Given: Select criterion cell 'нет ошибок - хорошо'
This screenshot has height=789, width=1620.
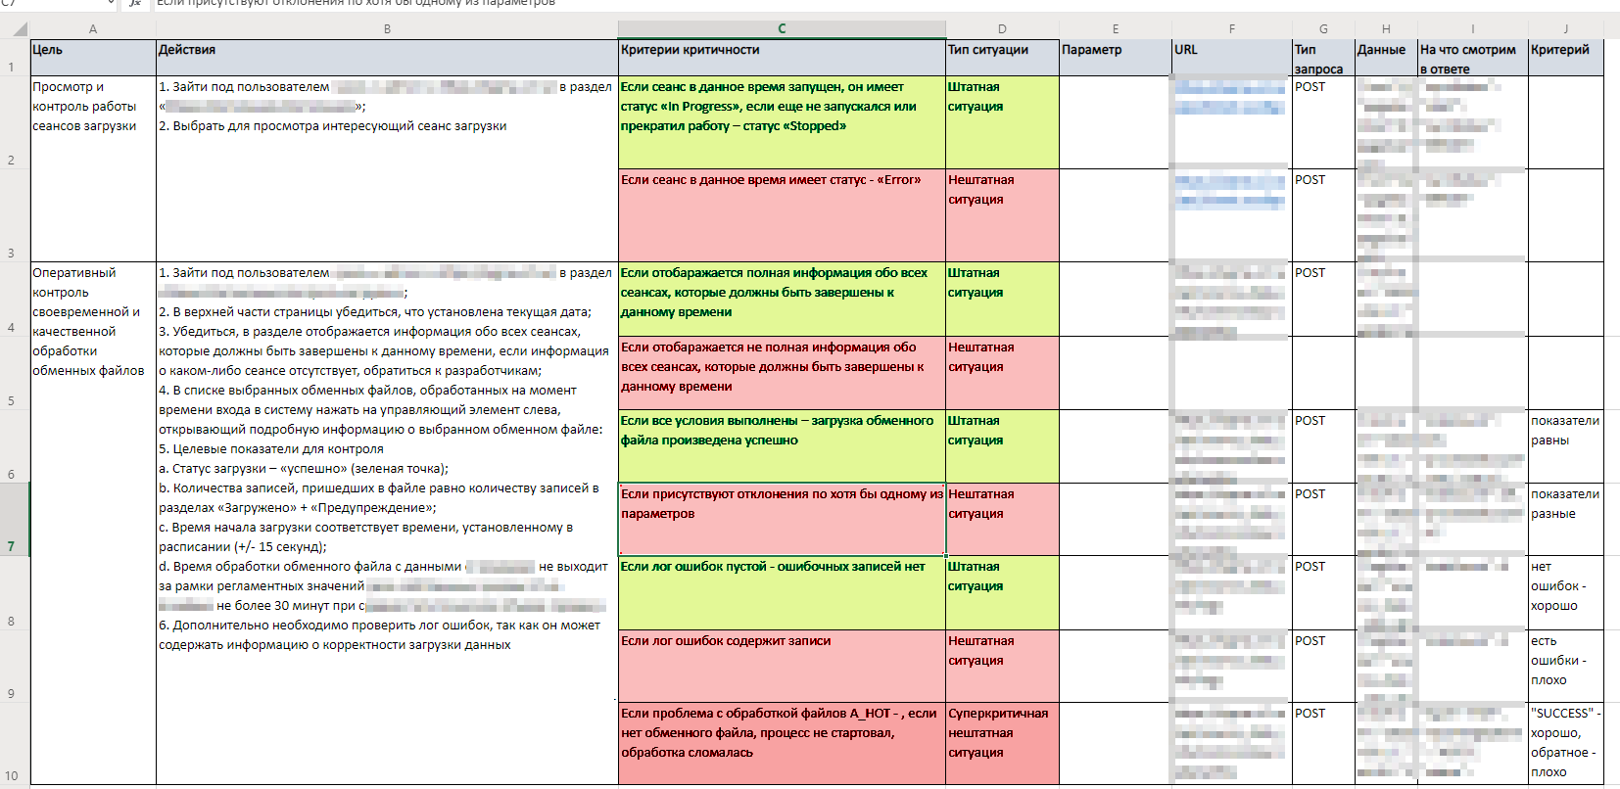Looking at the screenshot, I should point(1566,593).
